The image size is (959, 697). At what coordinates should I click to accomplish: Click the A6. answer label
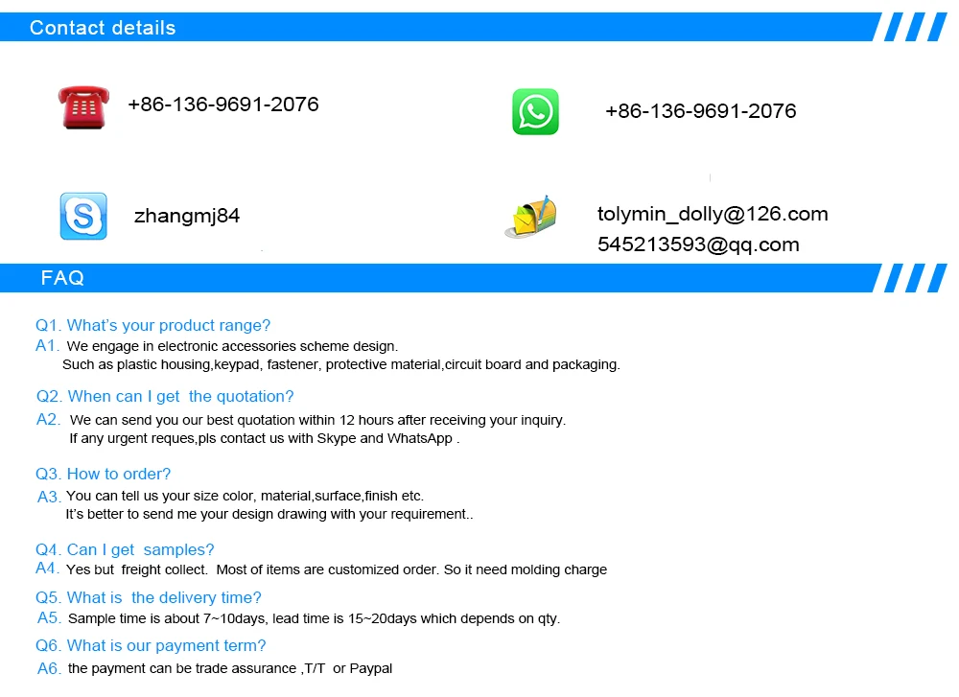click(49, 668)
